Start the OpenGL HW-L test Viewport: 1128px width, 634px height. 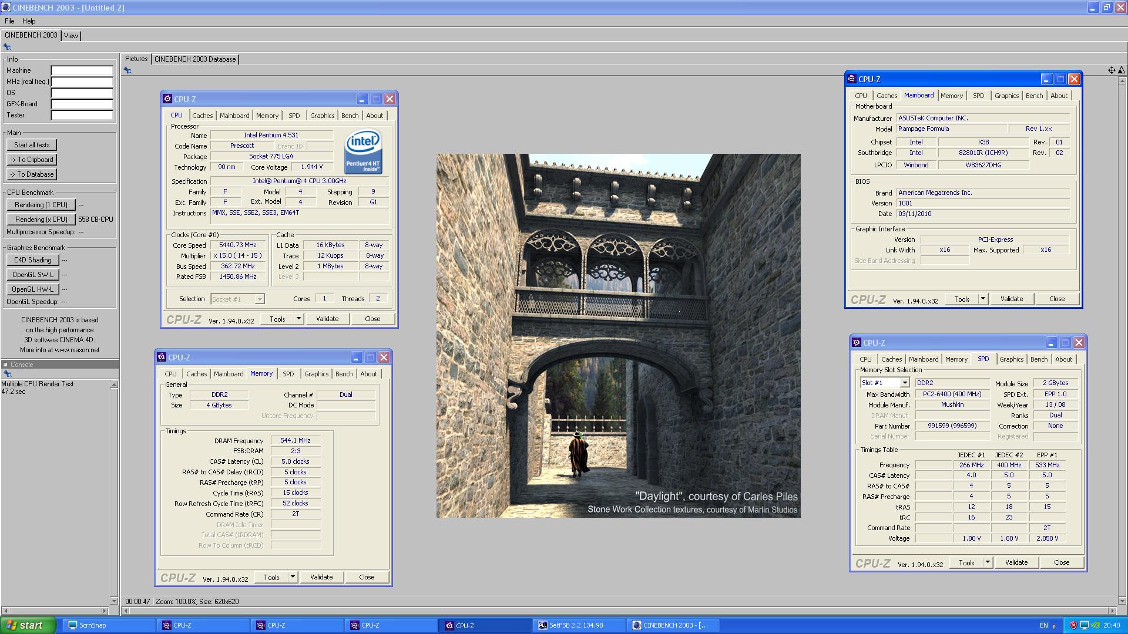[x=33, y=289]
